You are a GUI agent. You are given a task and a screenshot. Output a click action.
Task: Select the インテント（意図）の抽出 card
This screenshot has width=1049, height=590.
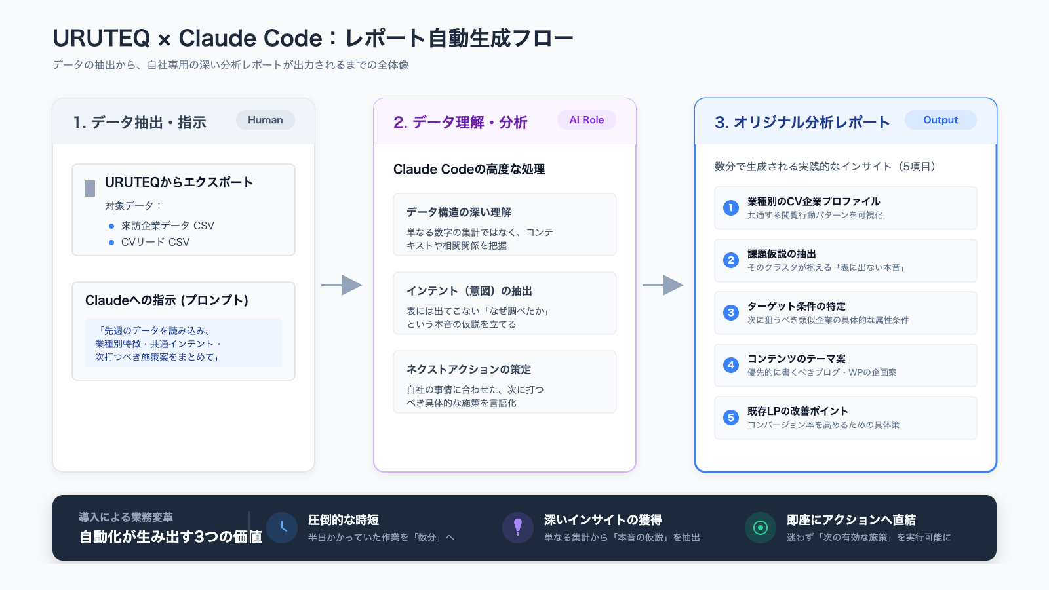click(504, 303)
